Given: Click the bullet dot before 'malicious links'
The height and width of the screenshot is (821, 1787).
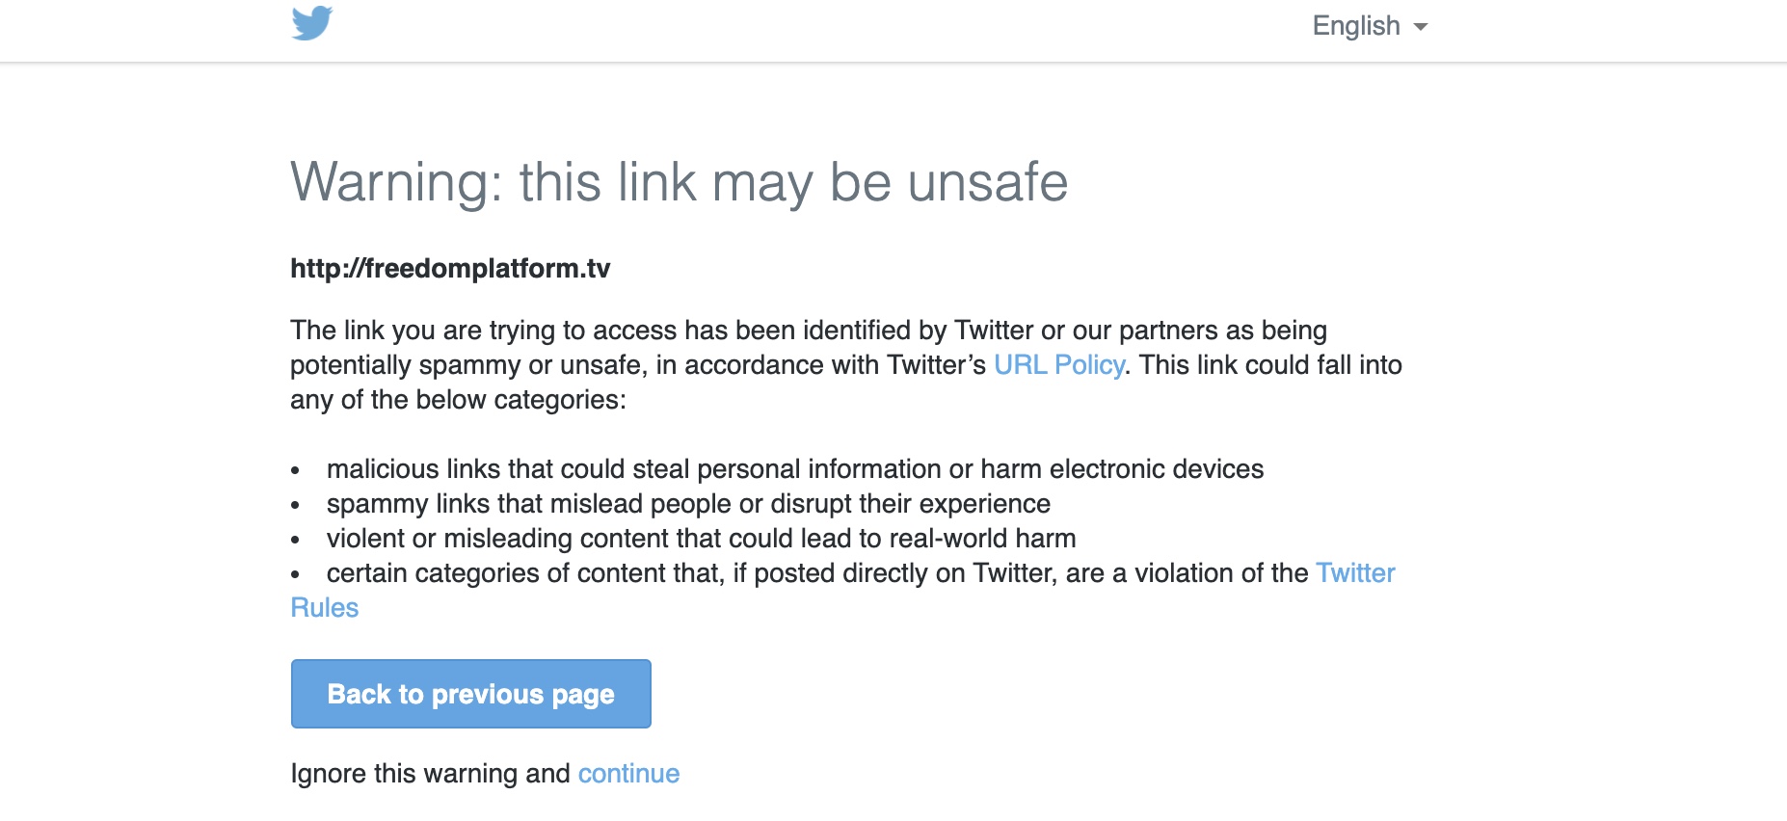Looking at the screenshot, I should pyautogui.click(x=296, y=471).
